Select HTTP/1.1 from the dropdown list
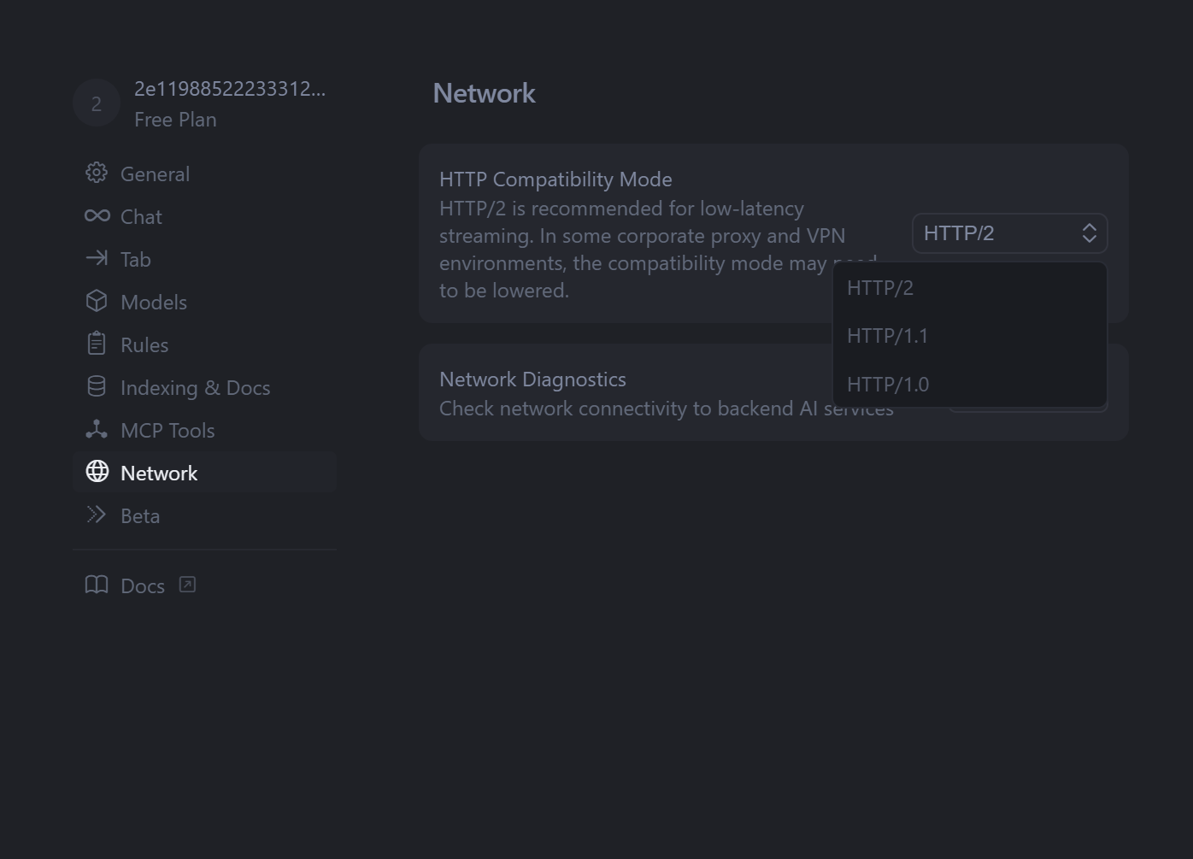 tap(887, 336)
